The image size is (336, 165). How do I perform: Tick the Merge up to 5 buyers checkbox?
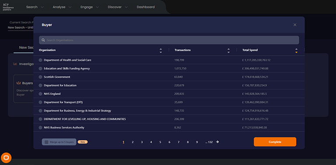(x=46, y=142)
